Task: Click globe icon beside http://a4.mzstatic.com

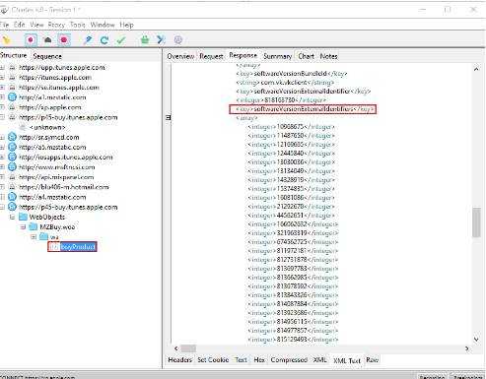Action: pyautogui.click(x=12, y=197)
